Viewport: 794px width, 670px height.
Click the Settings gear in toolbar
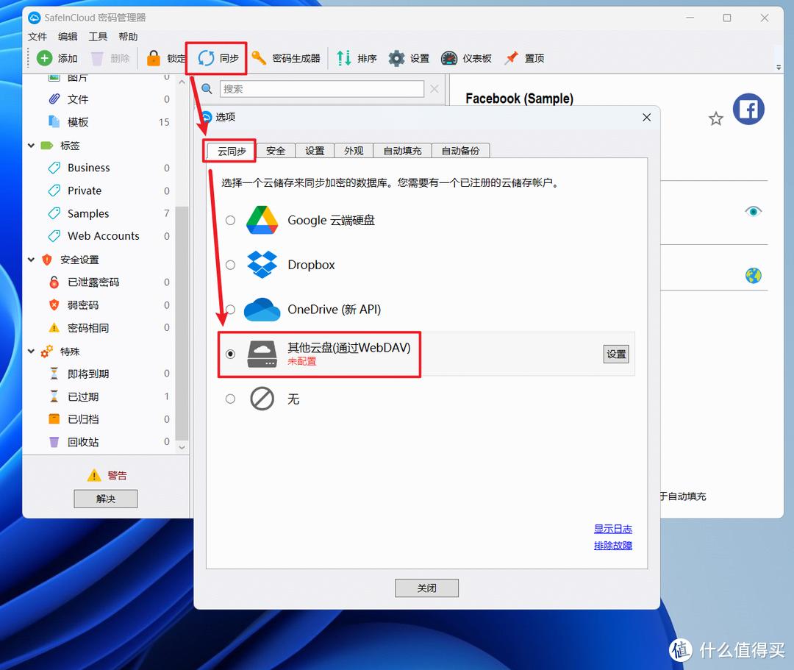[x=397, y=58]
